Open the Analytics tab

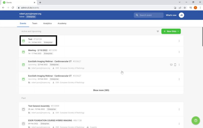tap(47, 23)
